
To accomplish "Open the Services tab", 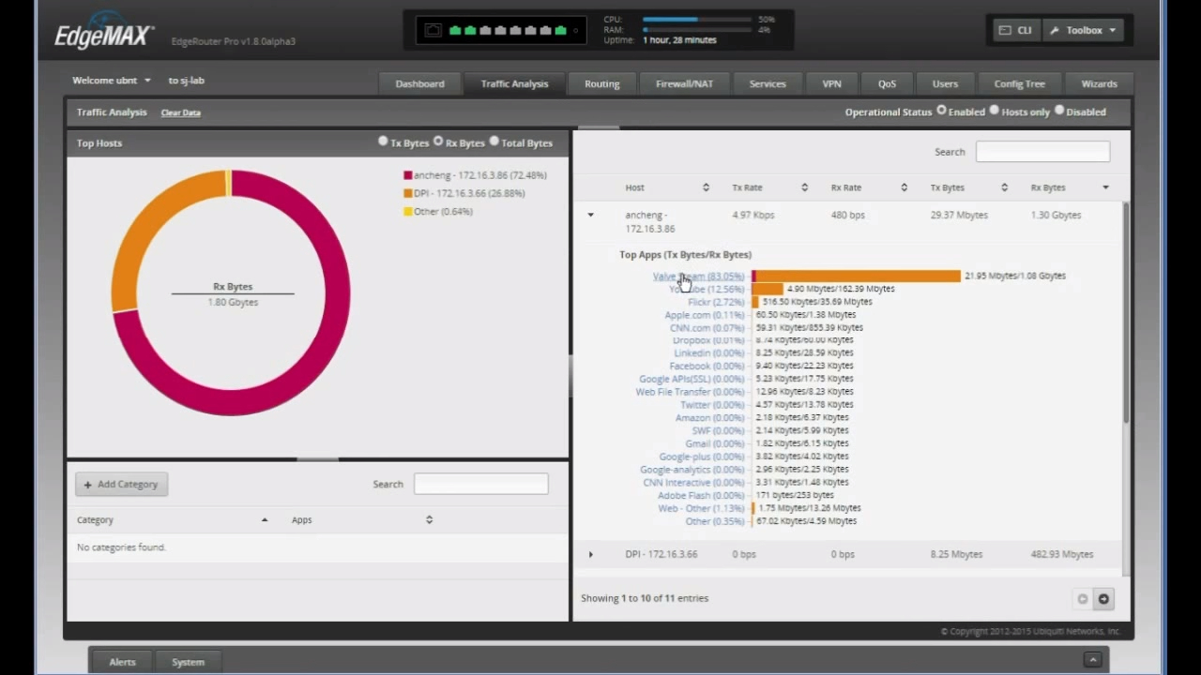I will (x=768, y=83).
